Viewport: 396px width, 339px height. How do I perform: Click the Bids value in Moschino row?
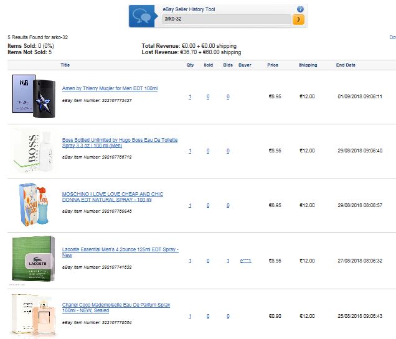(x=228, y=205)
